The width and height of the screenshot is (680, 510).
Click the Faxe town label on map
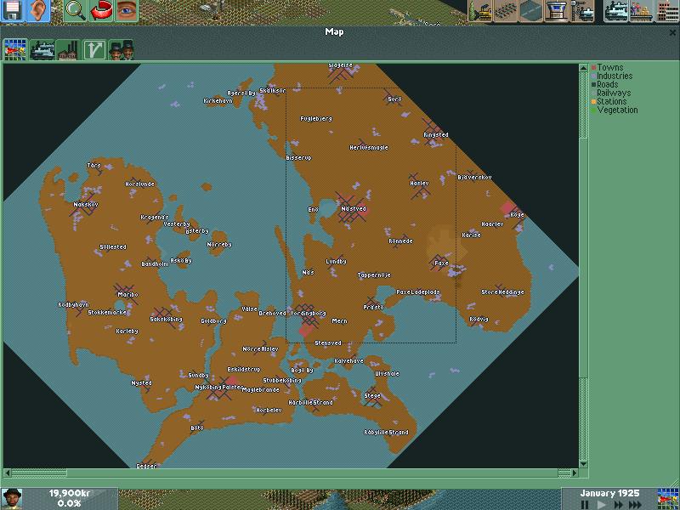point(441,263)
